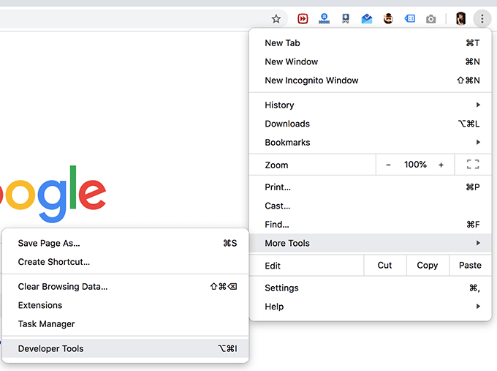Choose Find... in the menu
Viewport: 497px width, 371px height.
[x=371, y=225]
